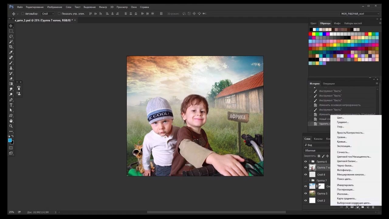The height and width of the screenshot is (219, 389).
Task: Select the Gradient tool
Action: coord(11,84)
